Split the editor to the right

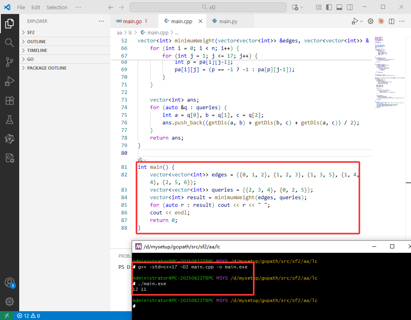392,21
